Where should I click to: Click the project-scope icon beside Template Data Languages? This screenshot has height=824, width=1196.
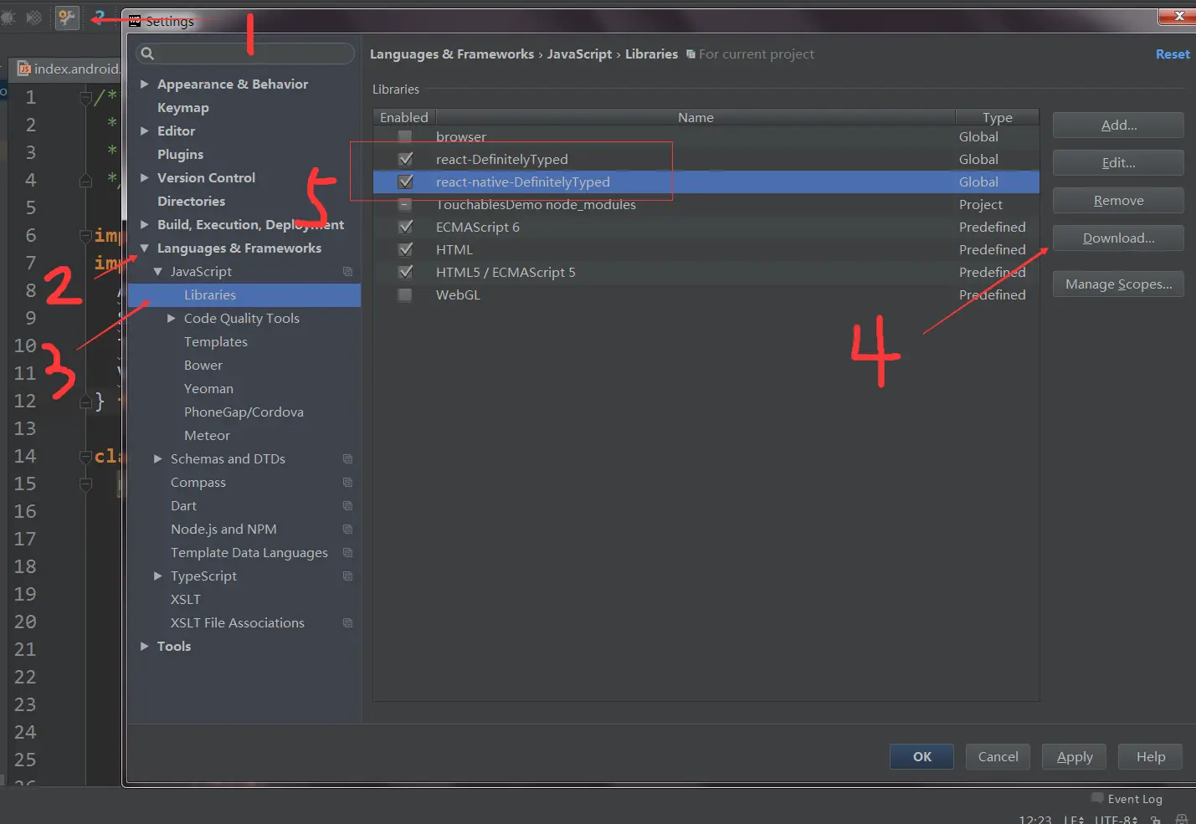coord(347,552)
